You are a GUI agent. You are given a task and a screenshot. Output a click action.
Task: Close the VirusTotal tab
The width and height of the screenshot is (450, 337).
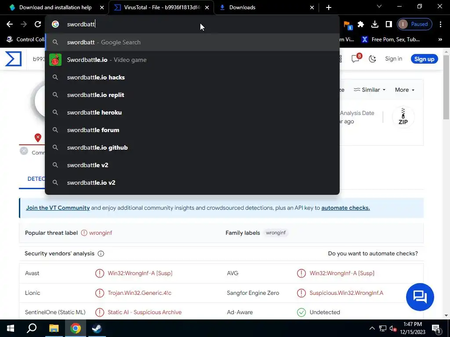(207, 7)
